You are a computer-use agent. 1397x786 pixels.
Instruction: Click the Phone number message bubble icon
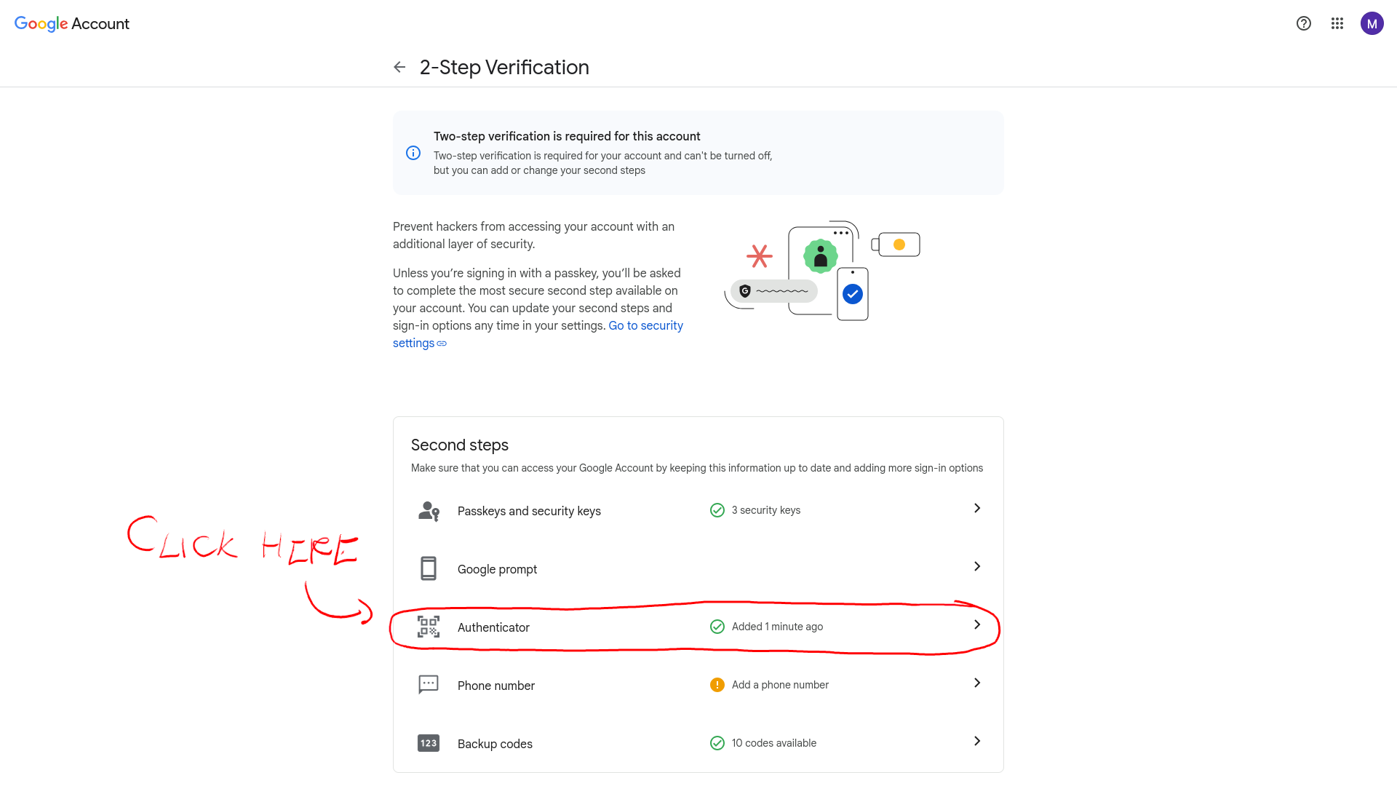tap(429, 685)
